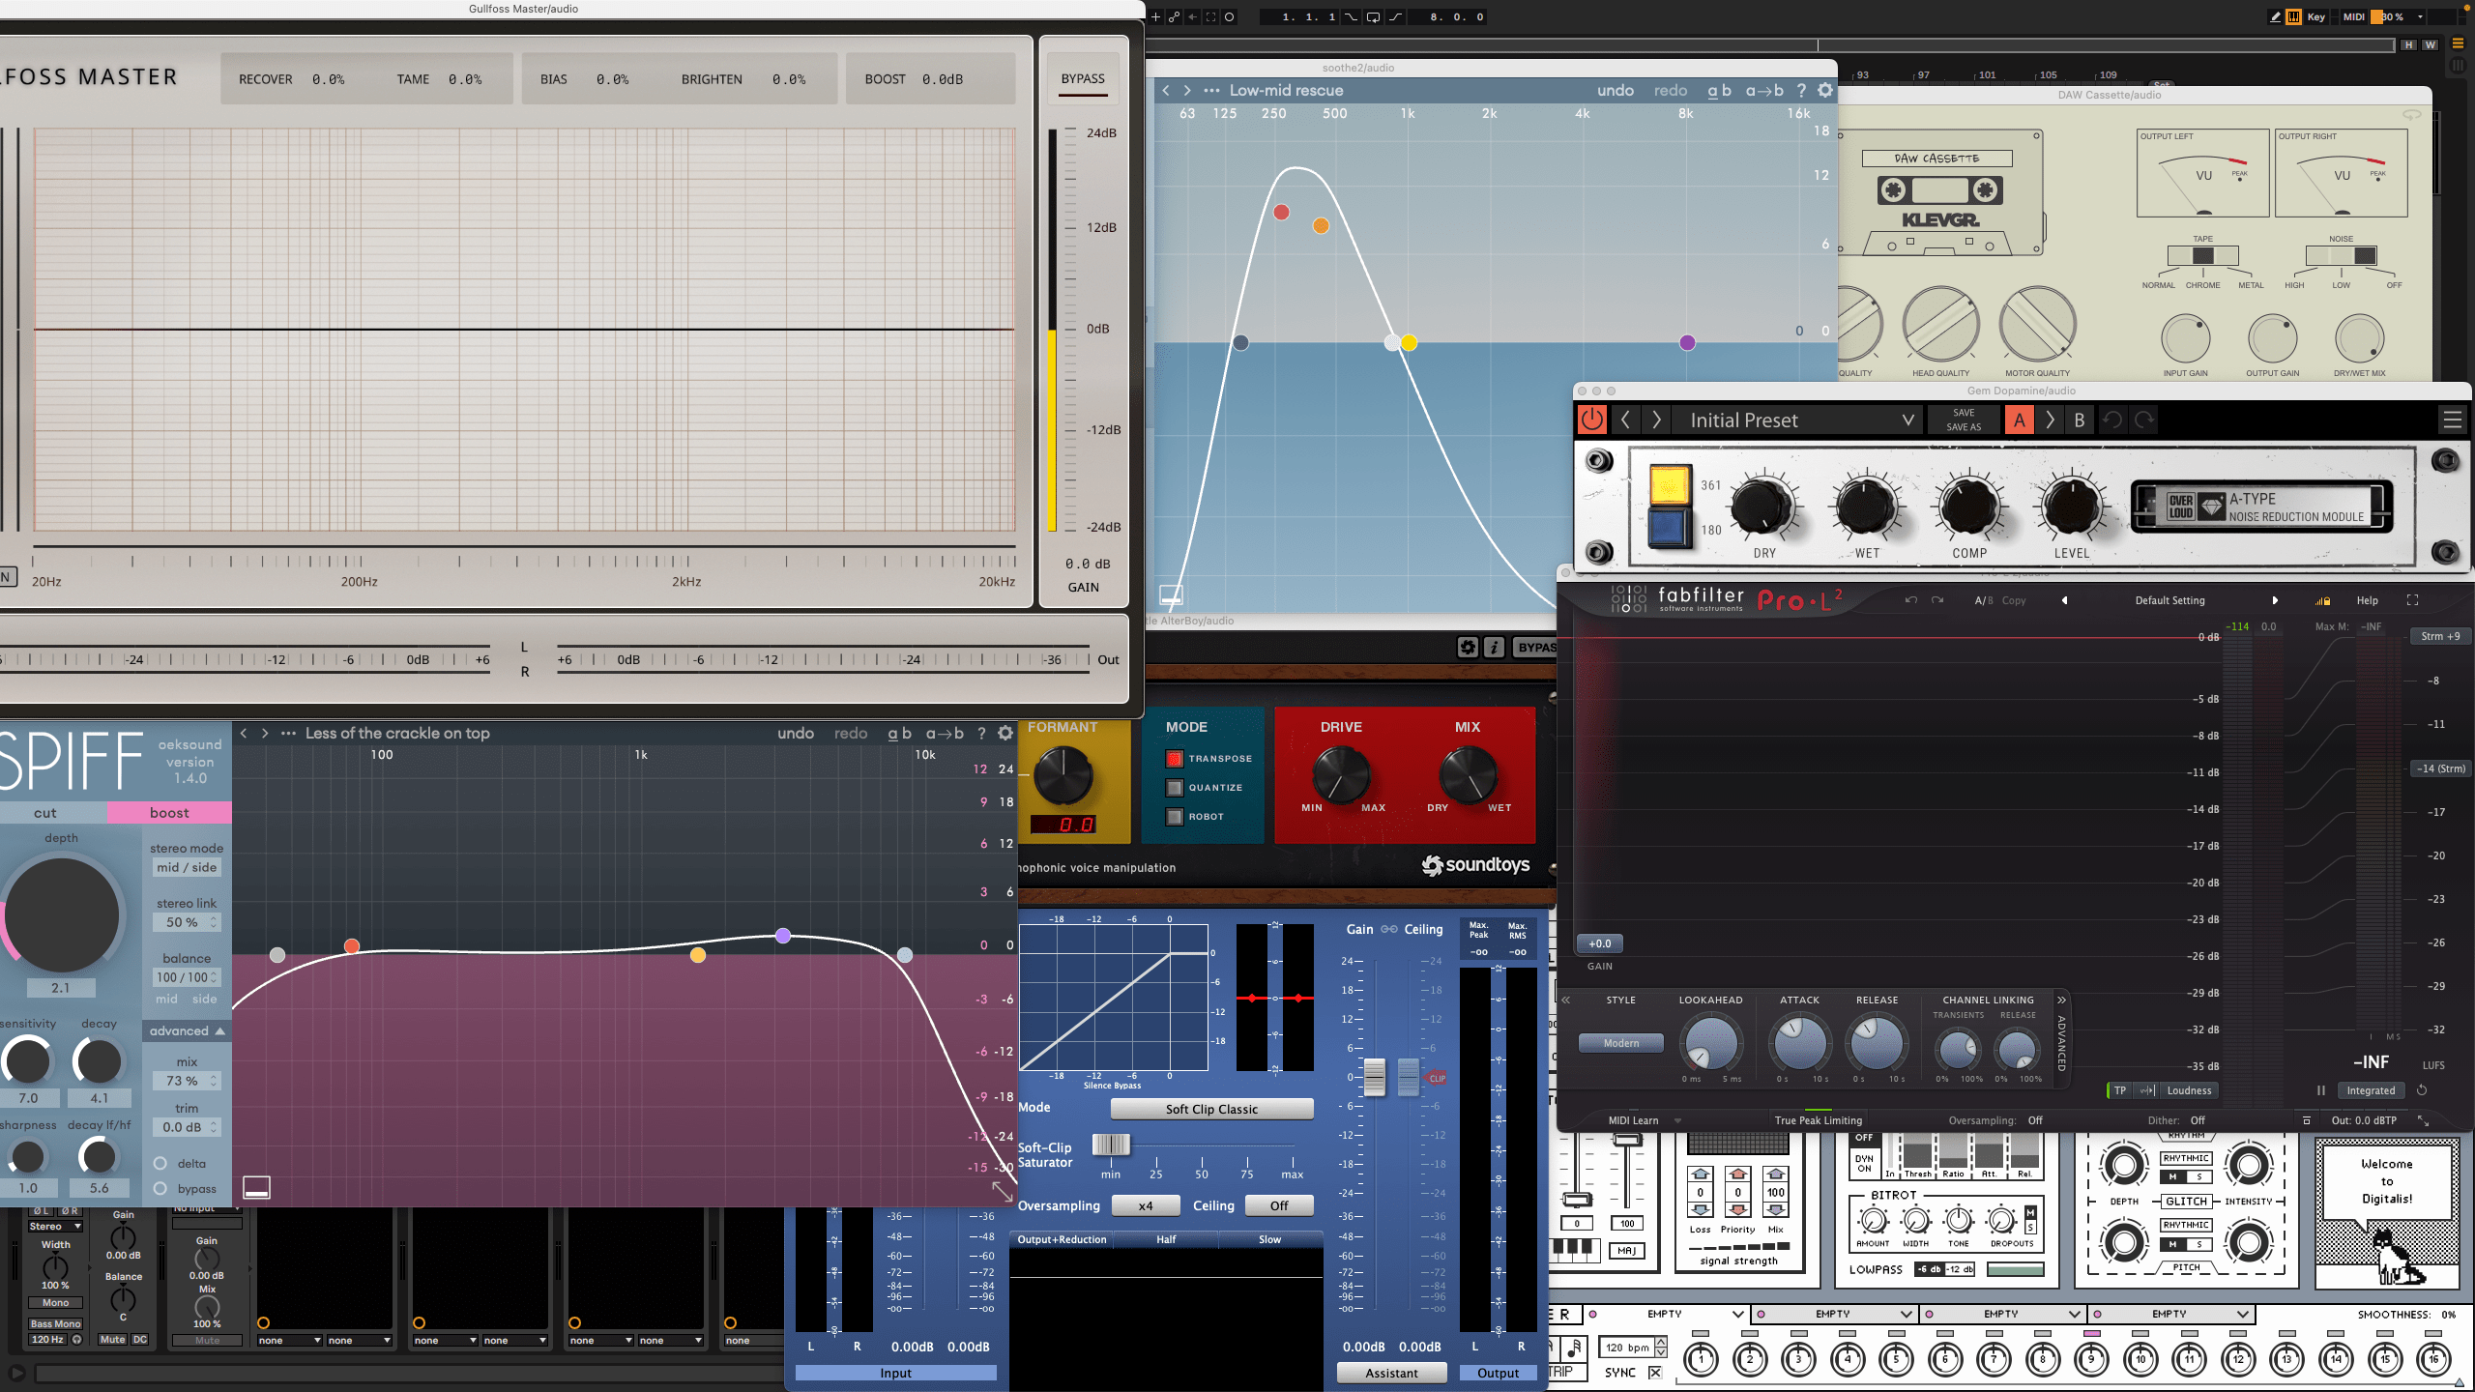2475x1392 pixels.
Task: Click Copy in Pro-L 2 header
Action: point(2014,600)
